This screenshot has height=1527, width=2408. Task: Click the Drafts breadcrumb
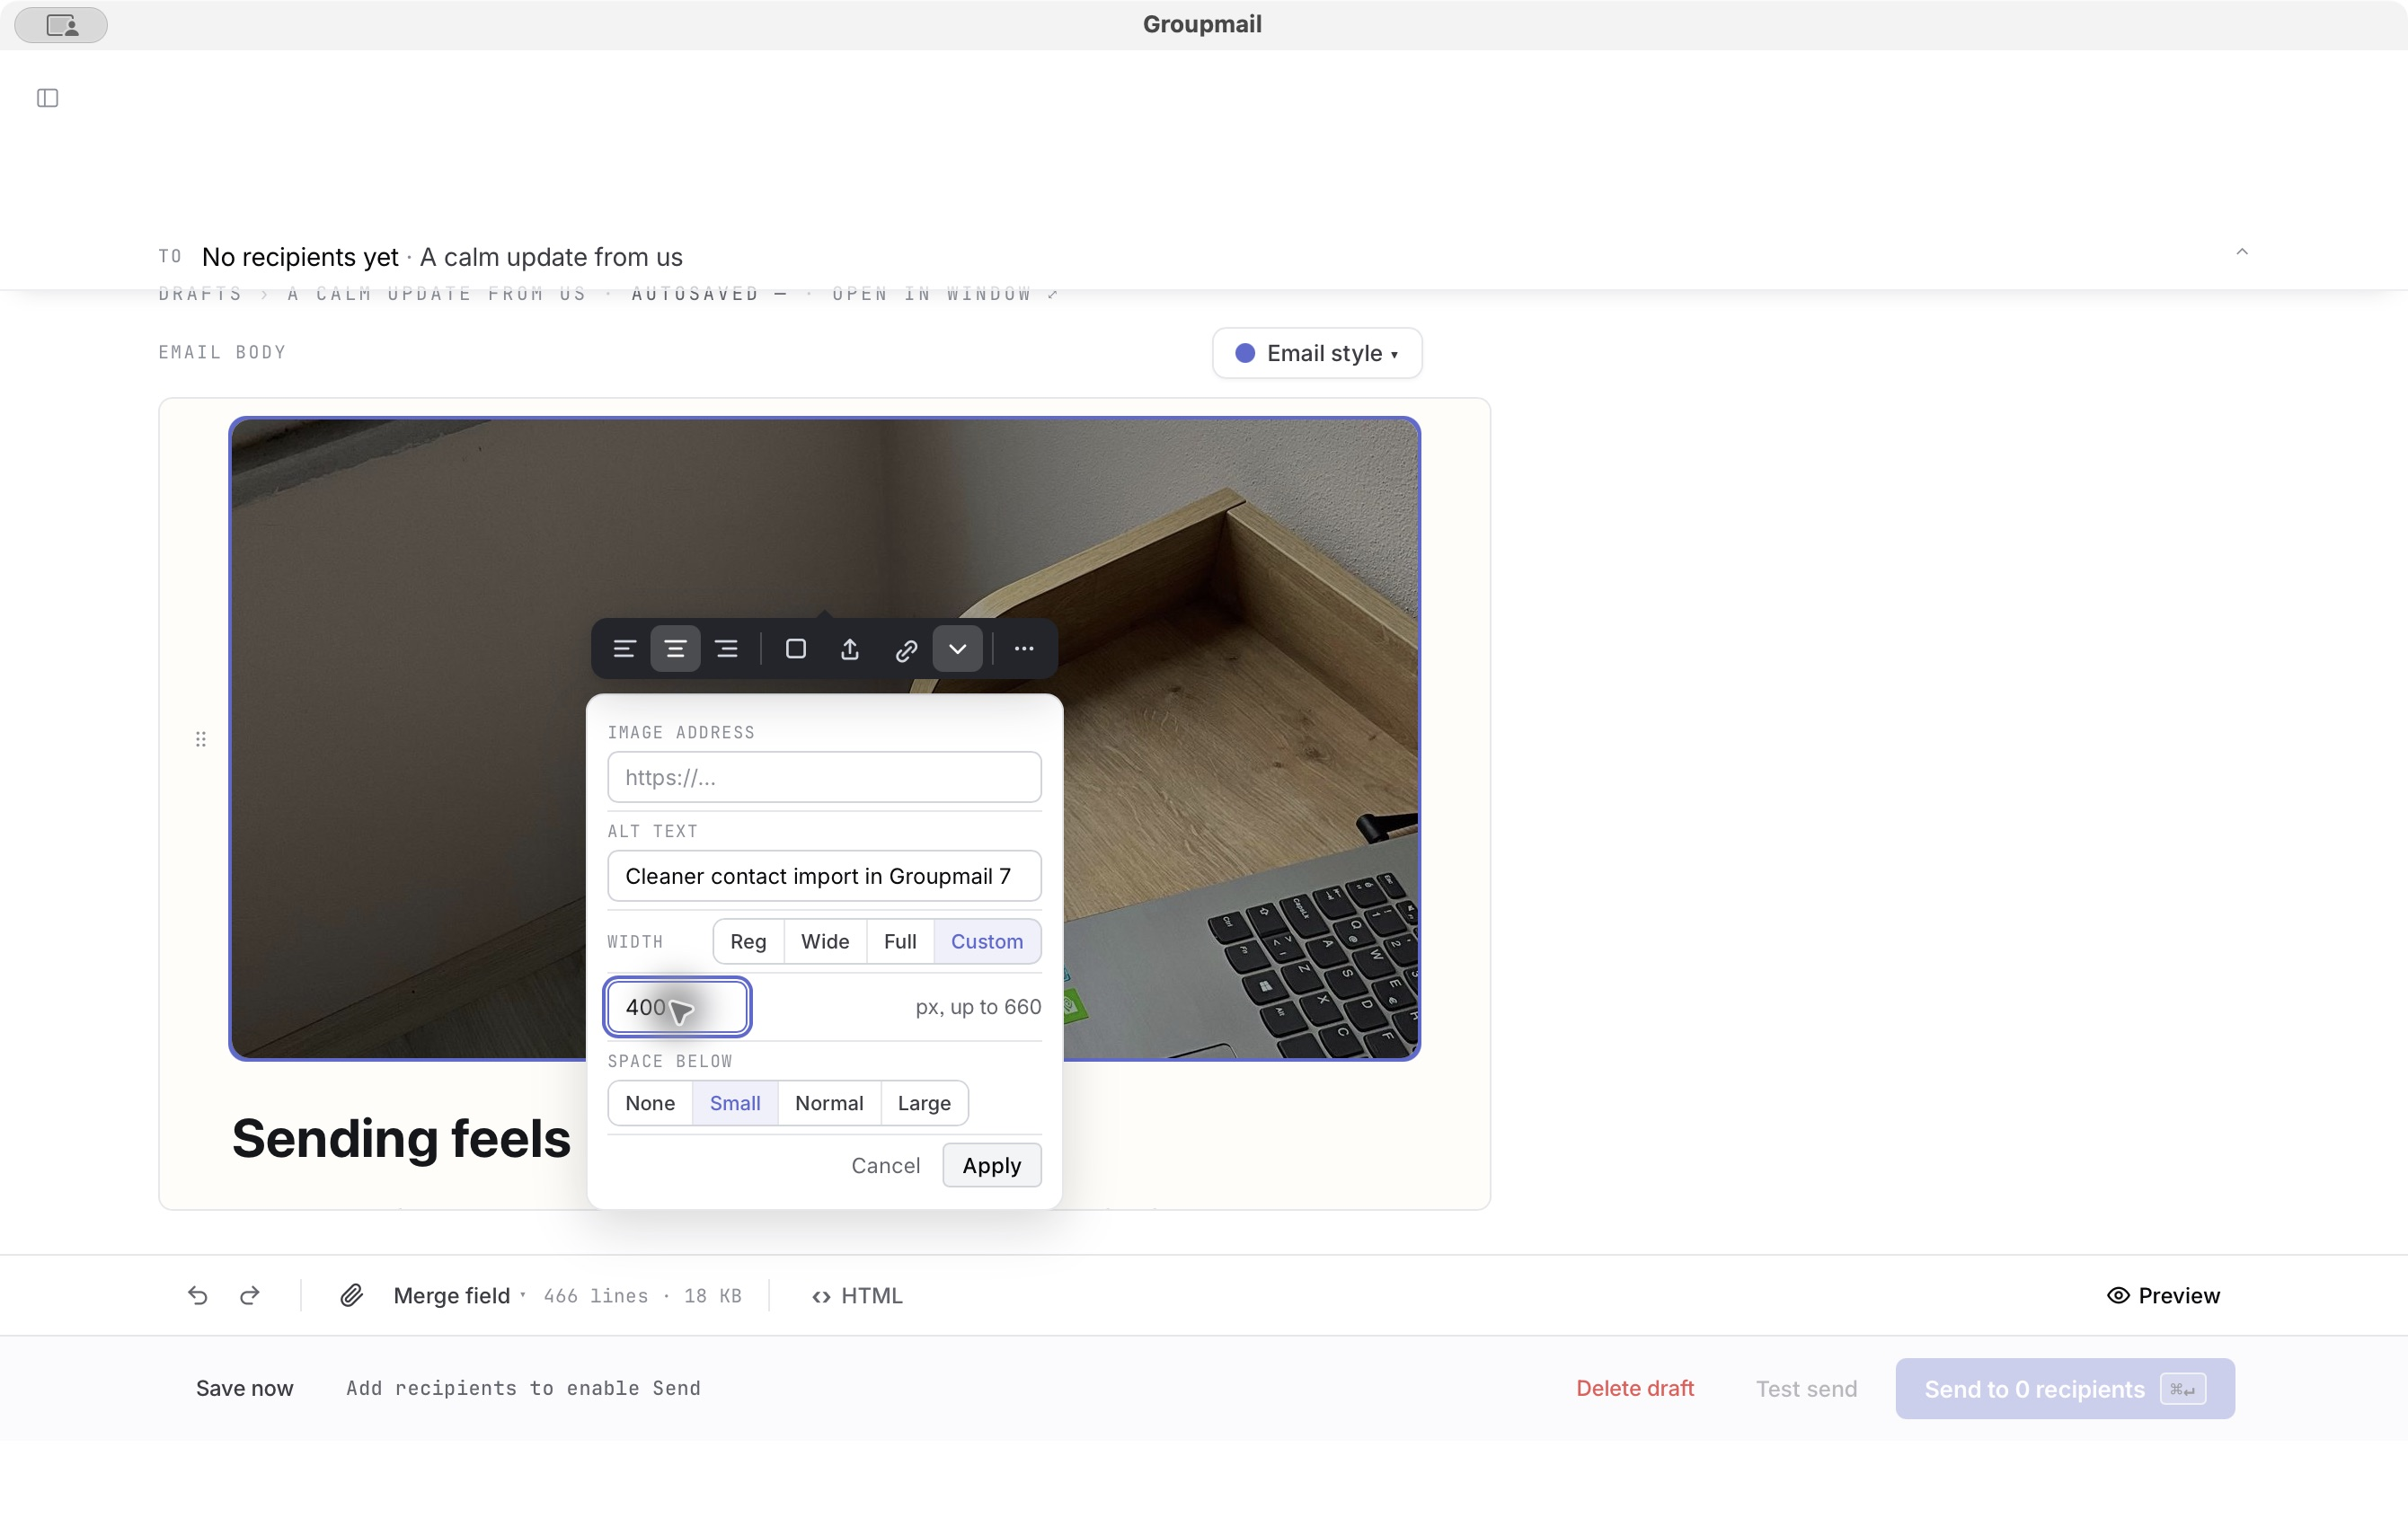tap(201, 294)
